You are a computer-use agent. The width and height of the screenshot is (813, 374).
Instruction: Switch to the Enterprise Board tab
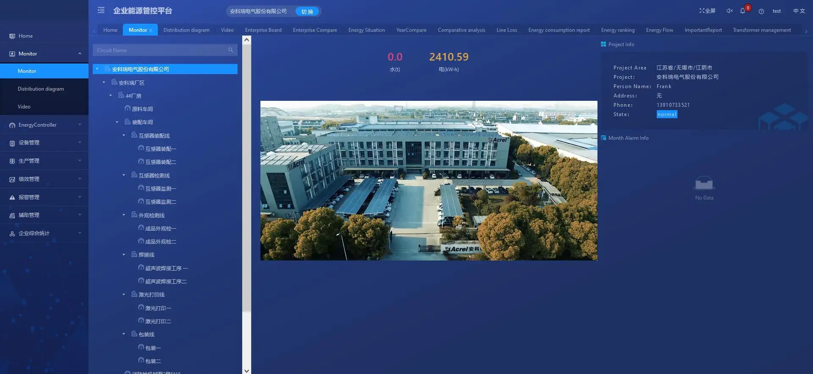point(263,30)
